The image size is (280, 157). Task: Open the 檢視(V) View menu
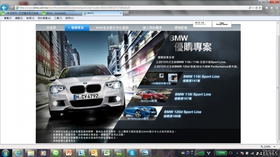tap(30, 18)
